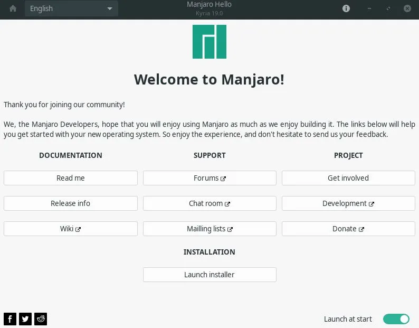
Task: Open the About info icon
Action: click(346, 8)
